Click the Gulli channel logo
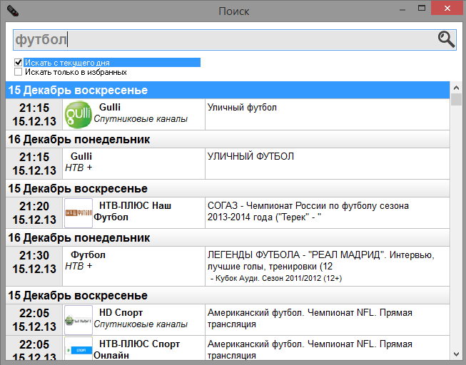Viewport: 466px width, 365px height. tap(77, 114)
